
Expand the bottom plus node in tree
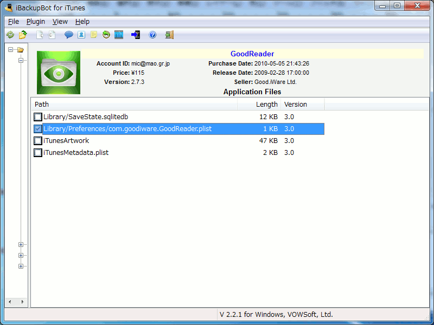(x=21, y=266)
